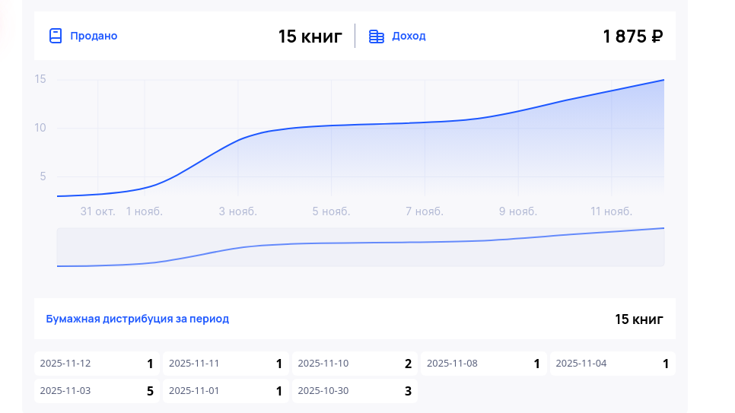Viewport: 735px width, 413px height.
Task: Click the 15 книг sold total at top
Action: click(310, 36)
